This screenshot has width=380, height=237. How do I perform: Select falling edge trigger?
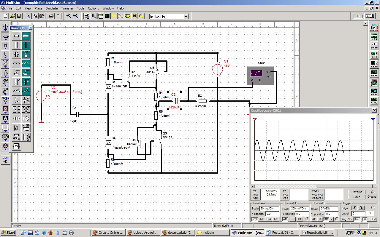362,208
